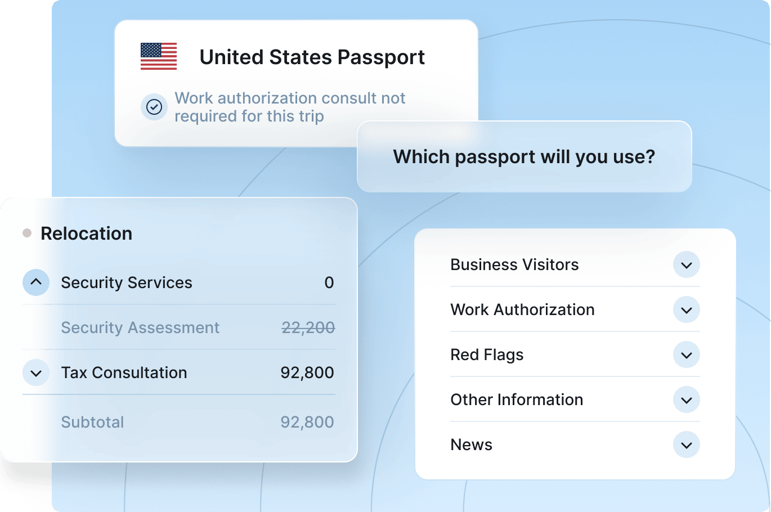Click the "Which passport will you use?" bubble
The height and width of the screenshot is (512, 771).
coord(524,156)
